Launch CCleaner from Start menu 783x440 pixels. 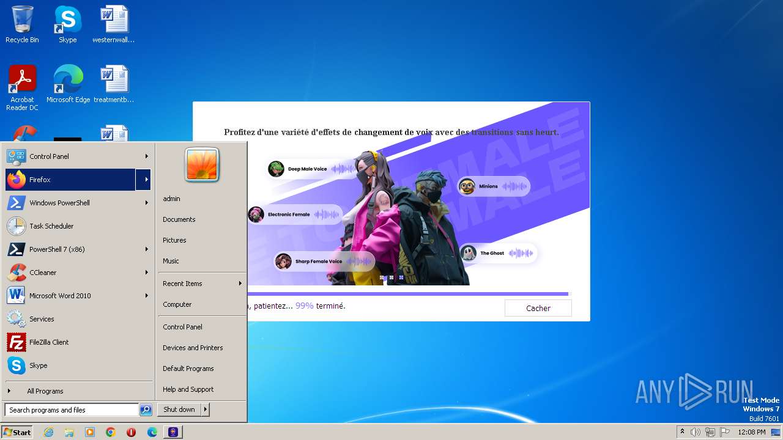coord(70,273)
